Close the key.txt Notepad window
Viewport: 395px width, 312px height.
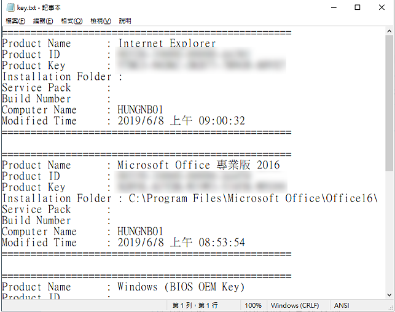381,7
